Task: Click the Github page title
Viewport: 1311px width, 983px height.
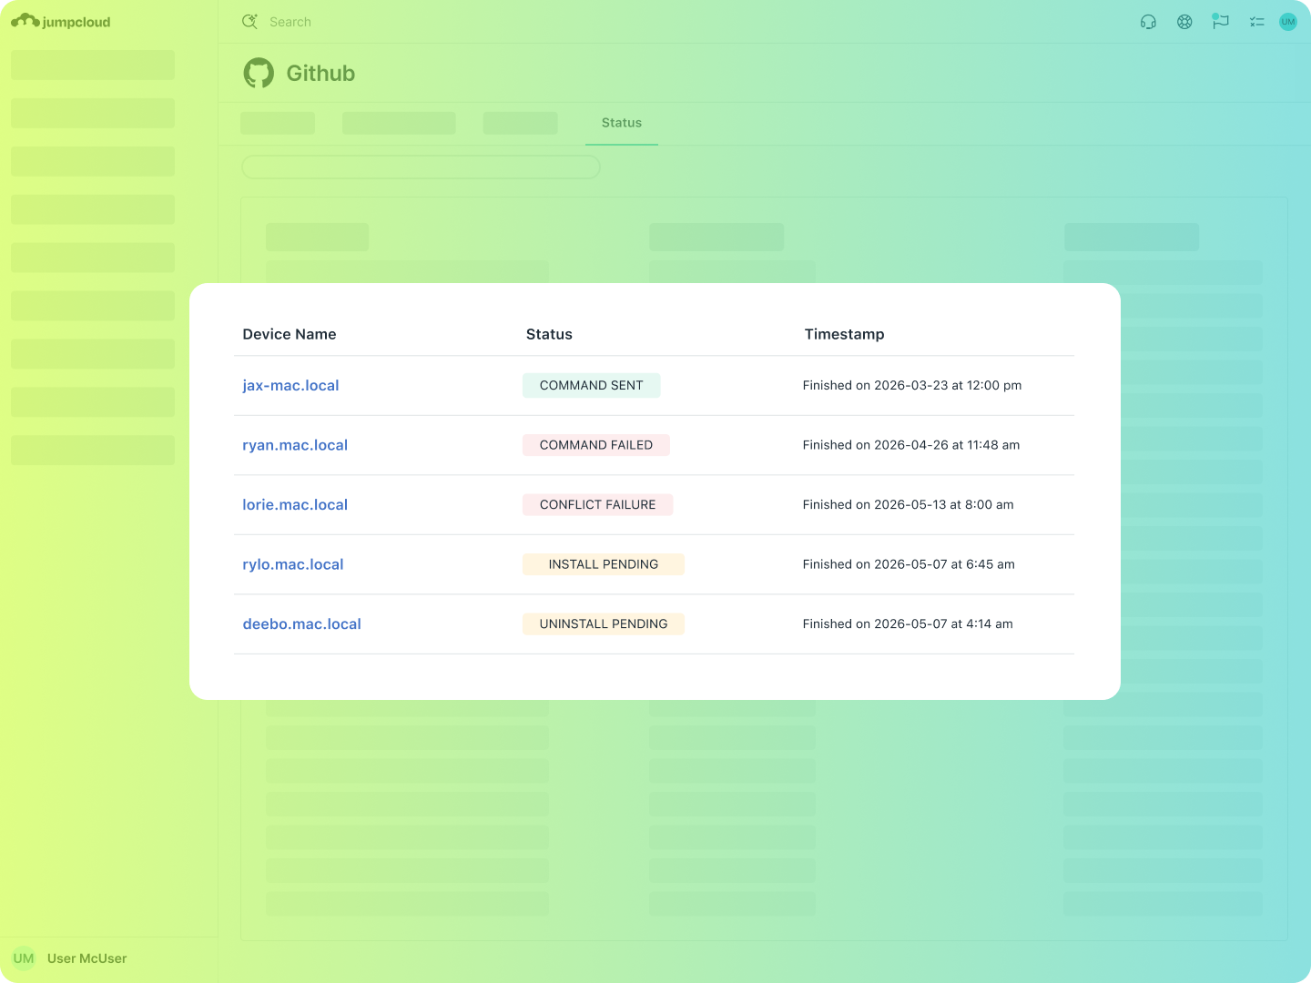Action: (320, 73)
